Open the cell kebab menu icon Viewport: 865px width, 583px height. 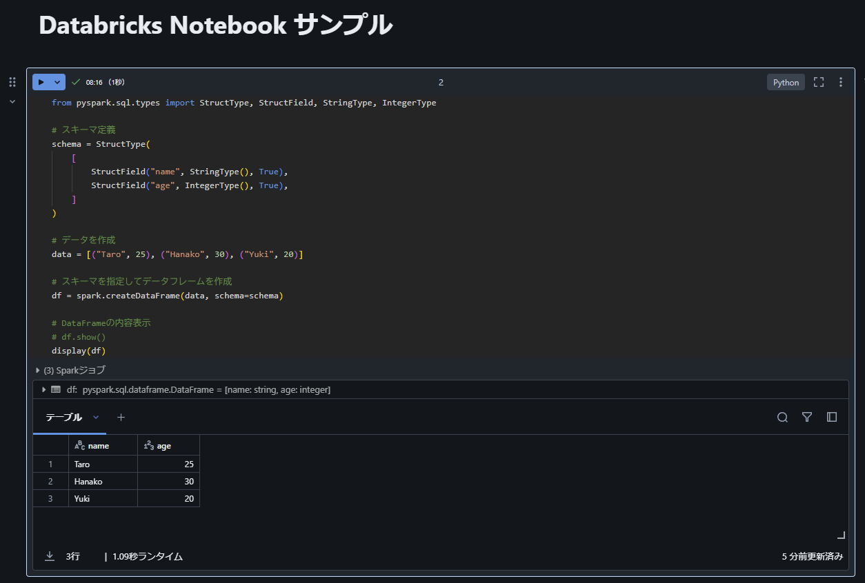coord(840,81)
